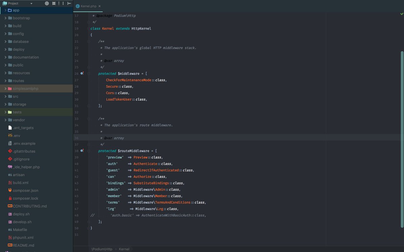Screen dimensions: 404x252
Task: Click SubstituteBindings on line 43
Action: point(151,183)
